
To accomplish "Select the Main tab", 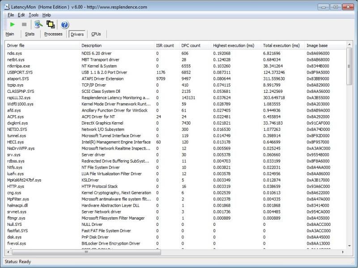I will [10, 34].
